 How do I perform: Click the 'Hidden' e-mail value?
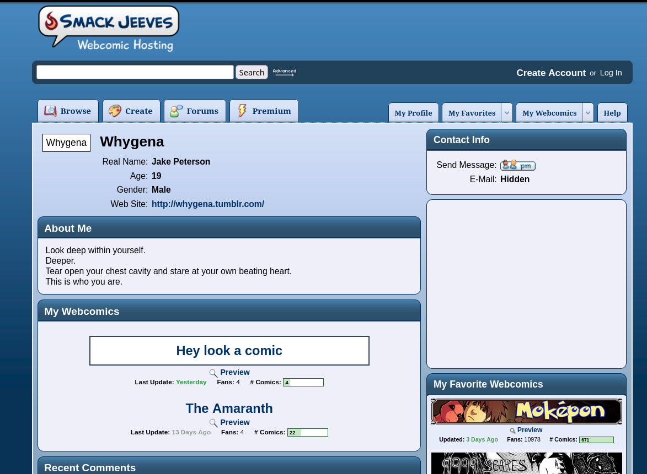tap(515, 179)
